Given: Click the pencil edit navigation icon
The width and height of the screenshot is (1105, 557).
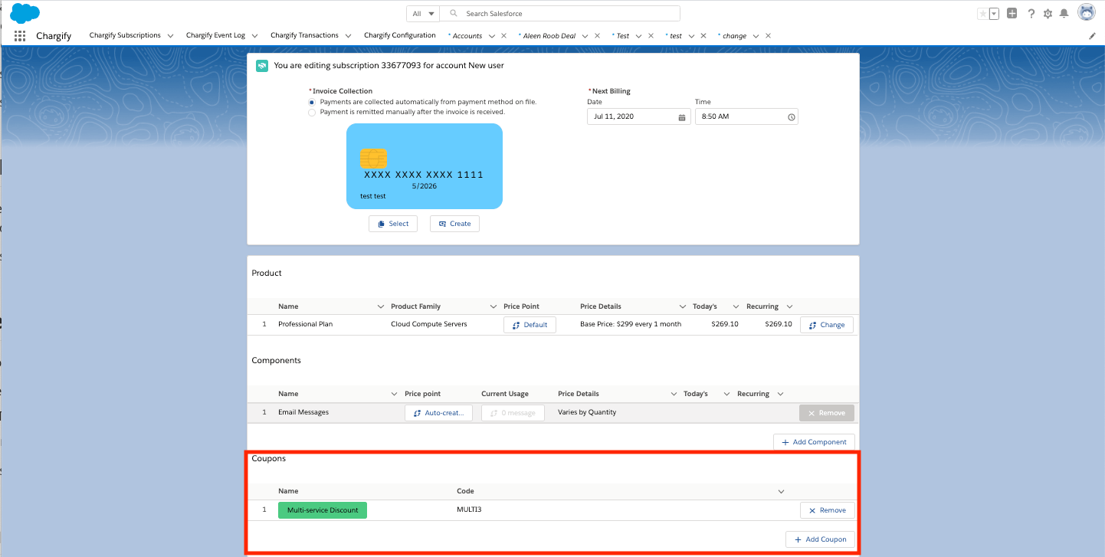Looking at the screenshot, I should (x=1092, y=36).
